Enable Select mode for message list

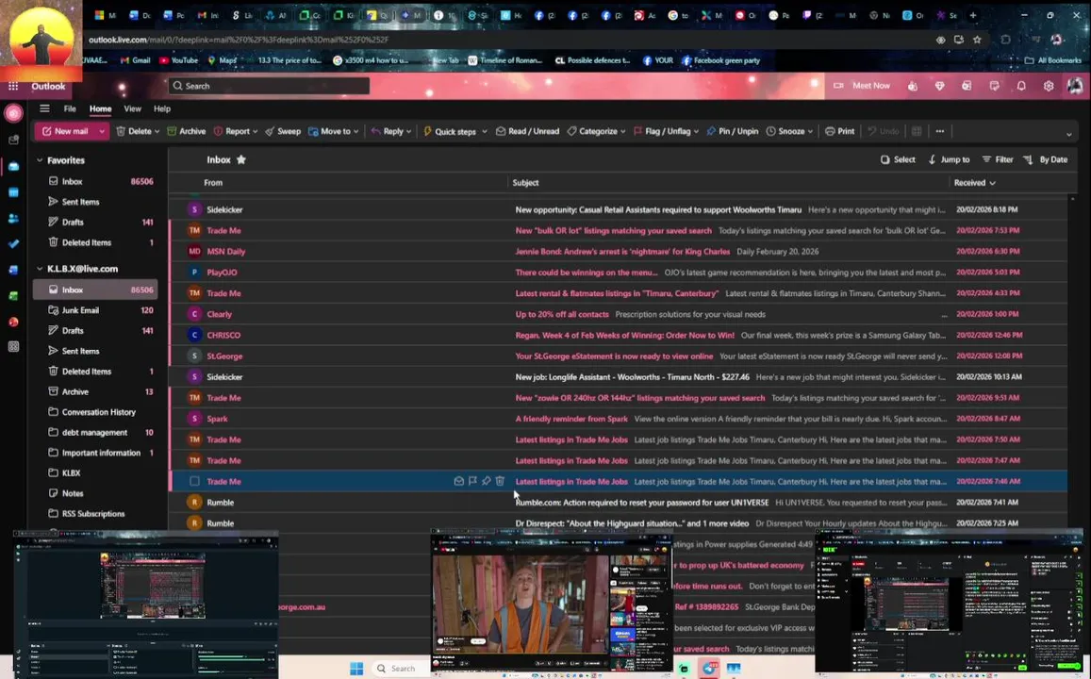(x=898, y=159)
